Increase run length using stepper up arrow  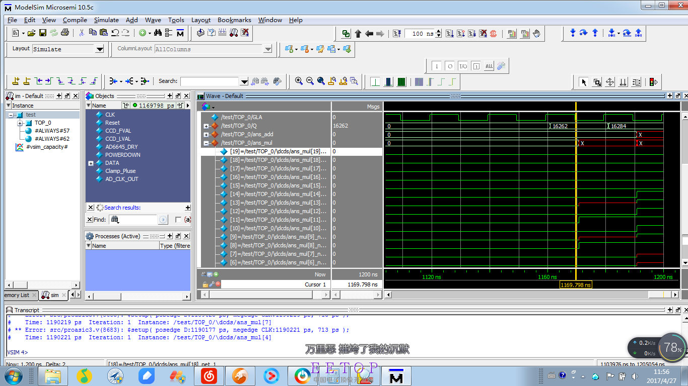tap(439, 31)
